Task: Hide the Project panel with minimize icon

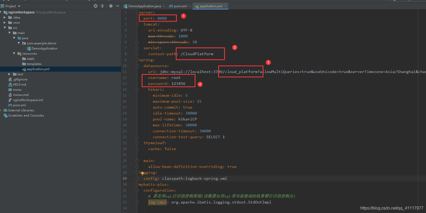Action: pyautogui.click(x=118, y=6)
